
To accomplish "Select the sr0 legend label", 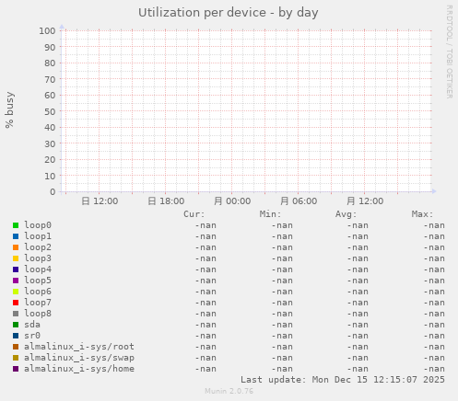I will 32,336.
